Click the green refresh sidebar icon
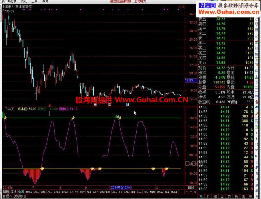Screen dimensions: 261x199 [x=256, y=127]
